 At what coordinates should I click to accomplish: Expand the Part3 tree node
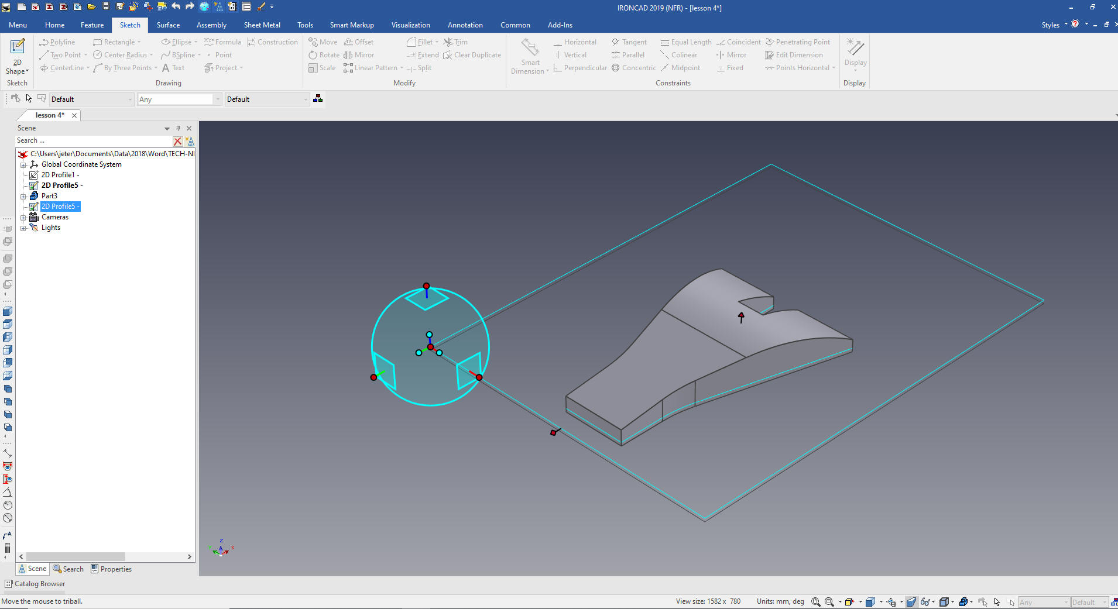[x=23, y=197]
